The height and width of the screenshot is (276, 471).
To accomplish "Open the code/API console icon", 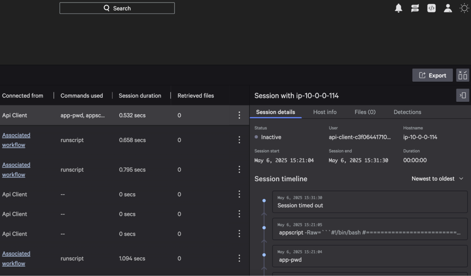I will click(431, 8).
